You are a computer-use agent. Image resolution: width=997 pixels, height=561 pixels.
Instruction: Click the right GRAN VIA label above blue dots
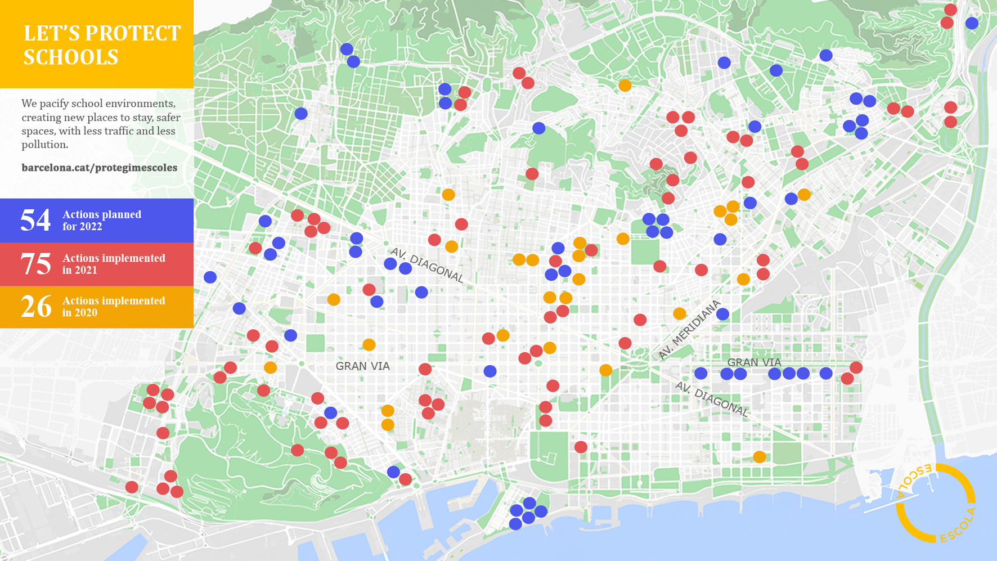[x=754, y=362]
